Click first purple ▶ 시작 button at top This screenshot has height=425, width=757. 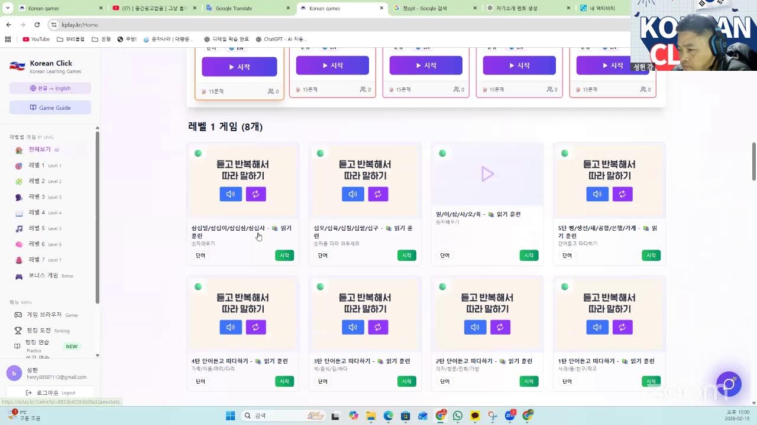[240, 67]
